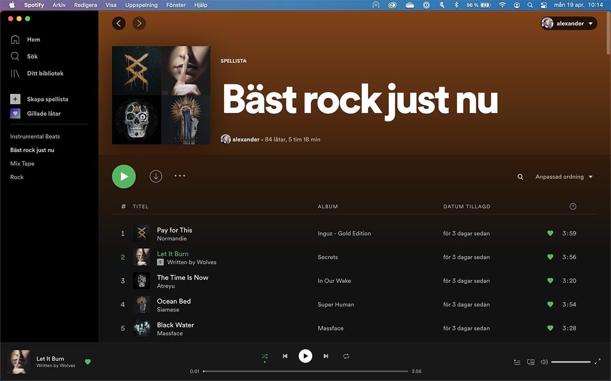Click the vertical scrollbar of main view
611x381 pixels.
coord(608,32)
